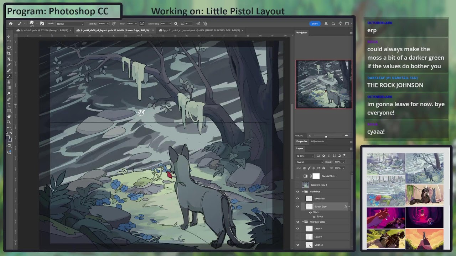Show the Color Sep copy 3 layer
456x256 pixels.
[298, 185]
